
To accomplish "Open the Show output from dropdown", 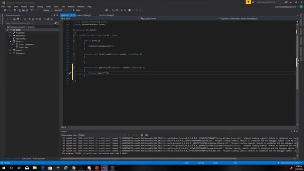I will (x=101, y=135).
